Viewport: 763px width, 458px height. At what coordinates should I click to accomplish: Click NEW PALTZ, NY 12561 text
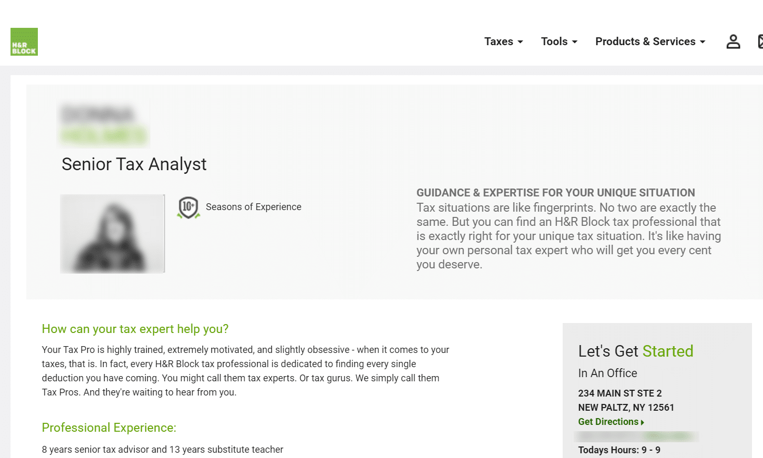(626, 408)
